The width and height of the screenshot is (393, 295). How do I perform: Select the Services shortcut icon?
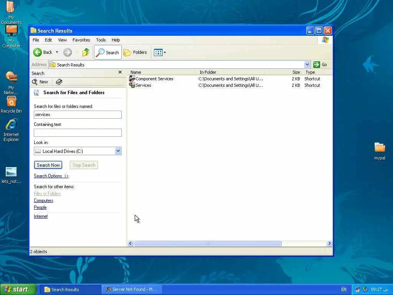132,85
